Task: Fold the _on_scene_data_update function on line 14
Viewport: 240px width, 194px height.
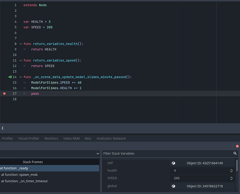Action: tap(21, 77)
